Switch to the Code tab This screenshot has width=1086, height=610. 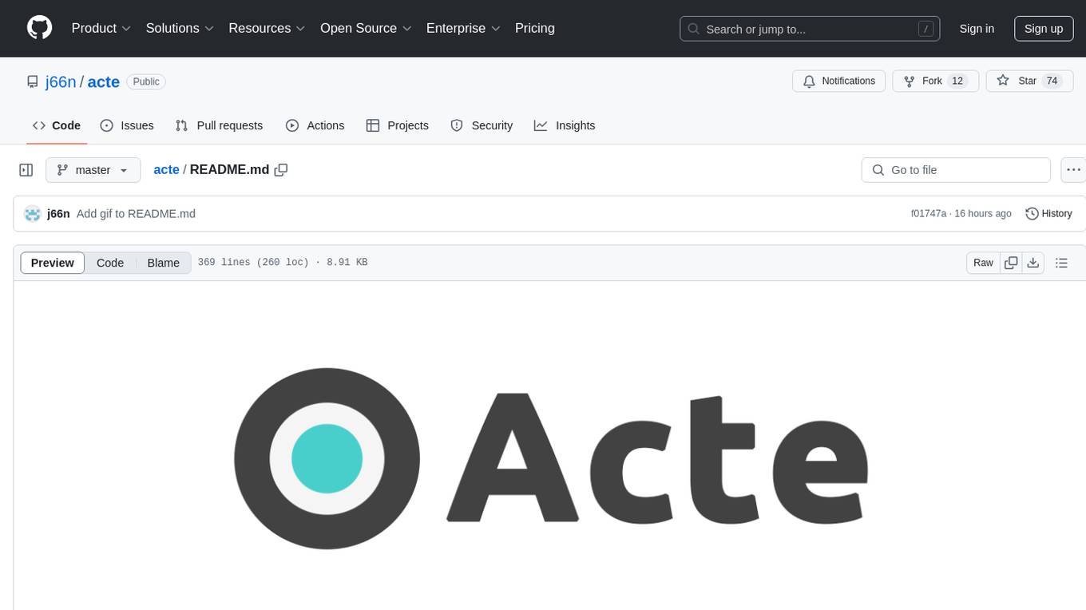point(57,125)
